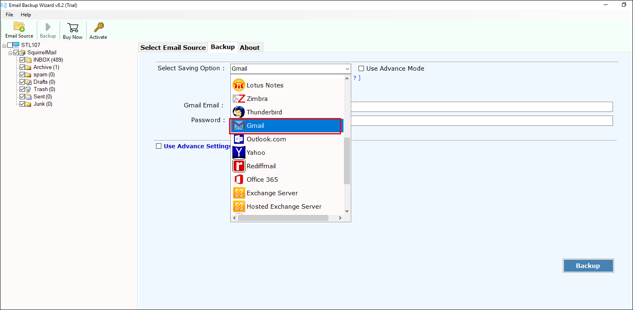The height and width of the screenshot is (310, 633).
Task: Click the dropdown list scroll-up arrow
Action: point(347,78)
